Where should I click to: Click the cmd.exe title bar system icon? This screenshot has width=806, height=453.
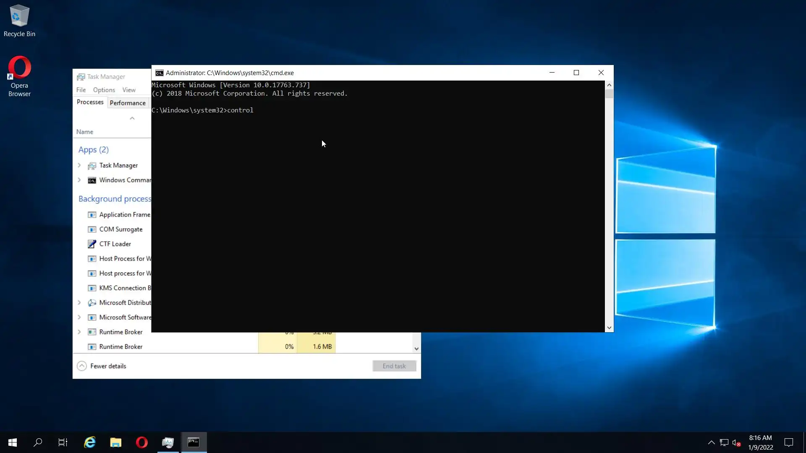coord(159,73)
